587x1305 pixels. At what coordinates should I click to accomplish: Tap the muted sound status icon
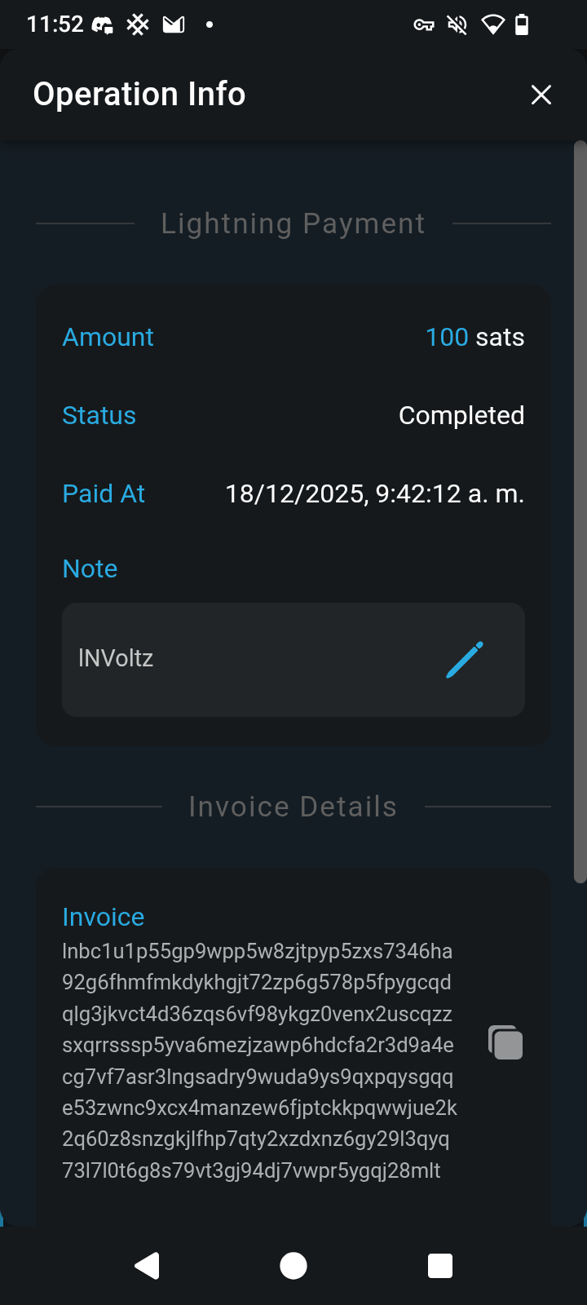[457, 25]
